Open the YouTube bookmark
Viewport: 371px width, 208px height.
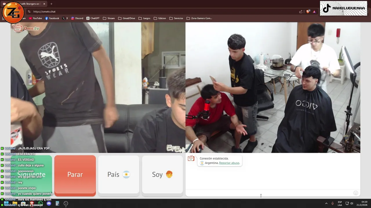click(x=35, y=18)
